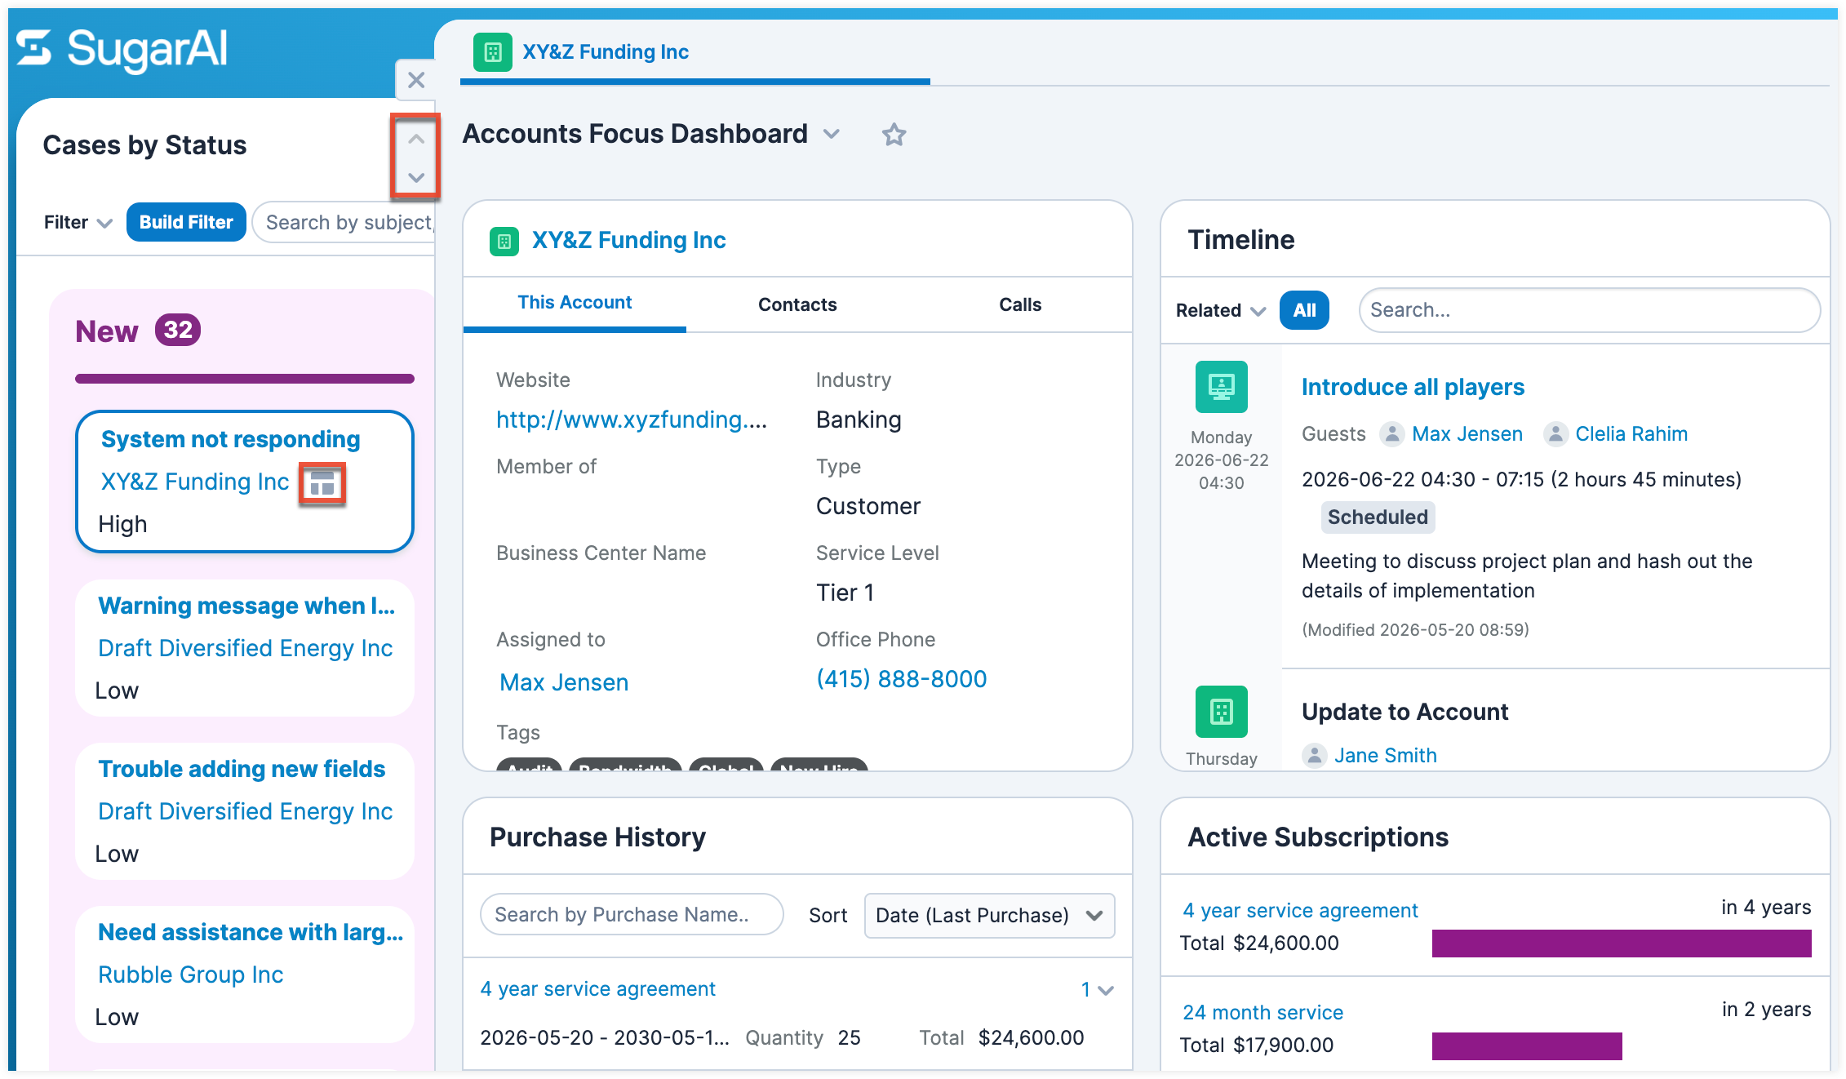Click the 24 month service progress bar
The image size is (1846, 1079).
1527,1046
